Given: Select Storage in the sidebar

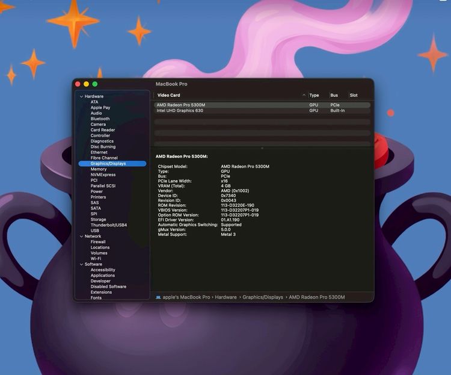Looking at the screenshot, I should point(99,220).
